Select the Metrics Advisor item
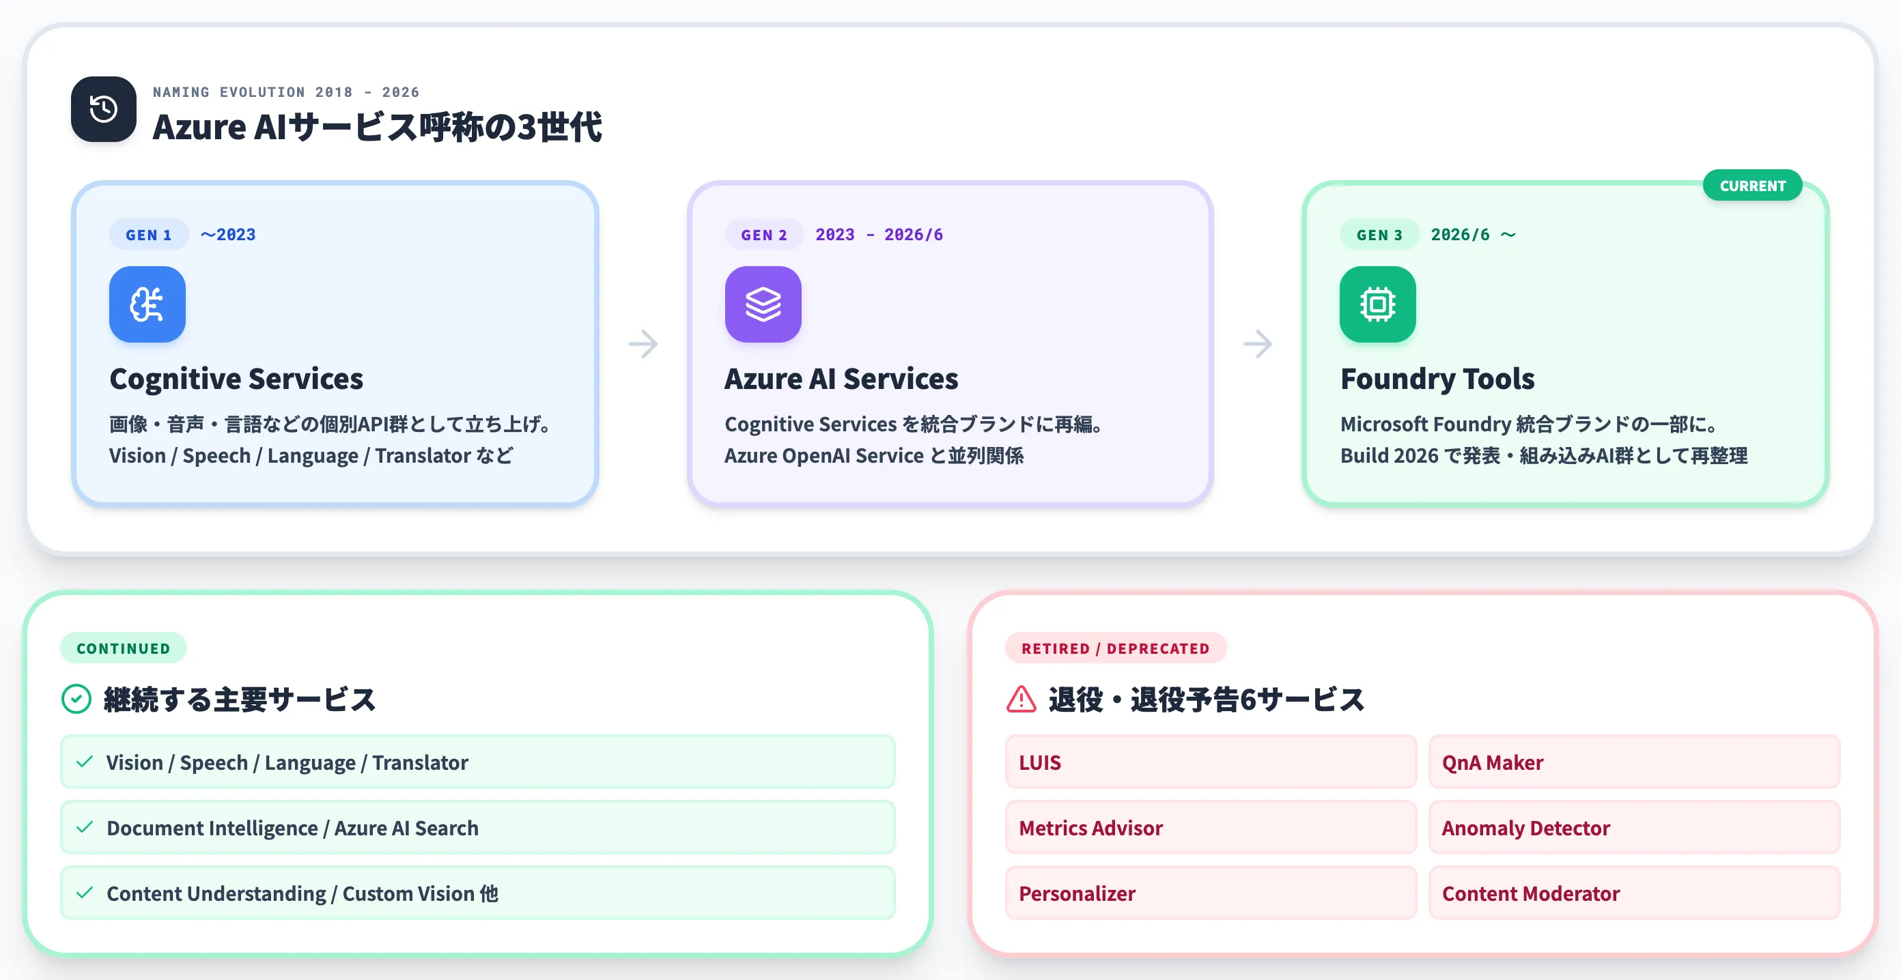Image resolution: width=1901 pixels, height=980 pixels. 1211,827
